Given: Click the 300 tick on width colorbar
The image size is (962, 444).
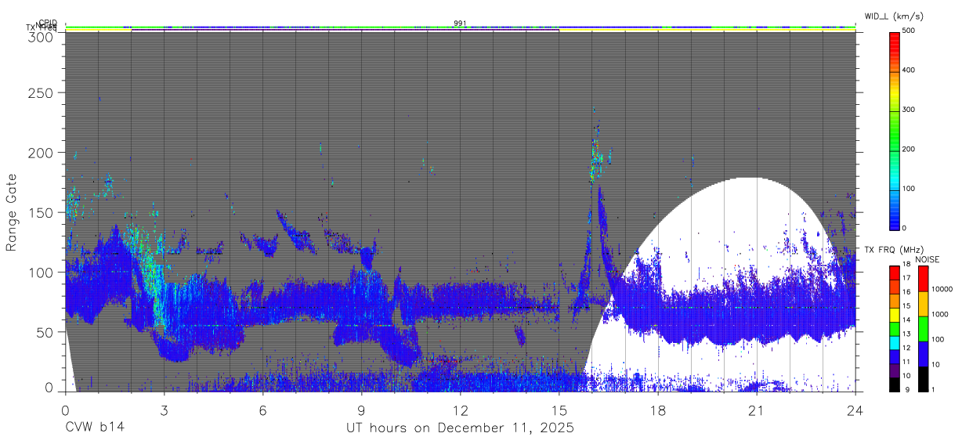Looking at the screenshot, I should pyautogui.click(x=910, y=110).
